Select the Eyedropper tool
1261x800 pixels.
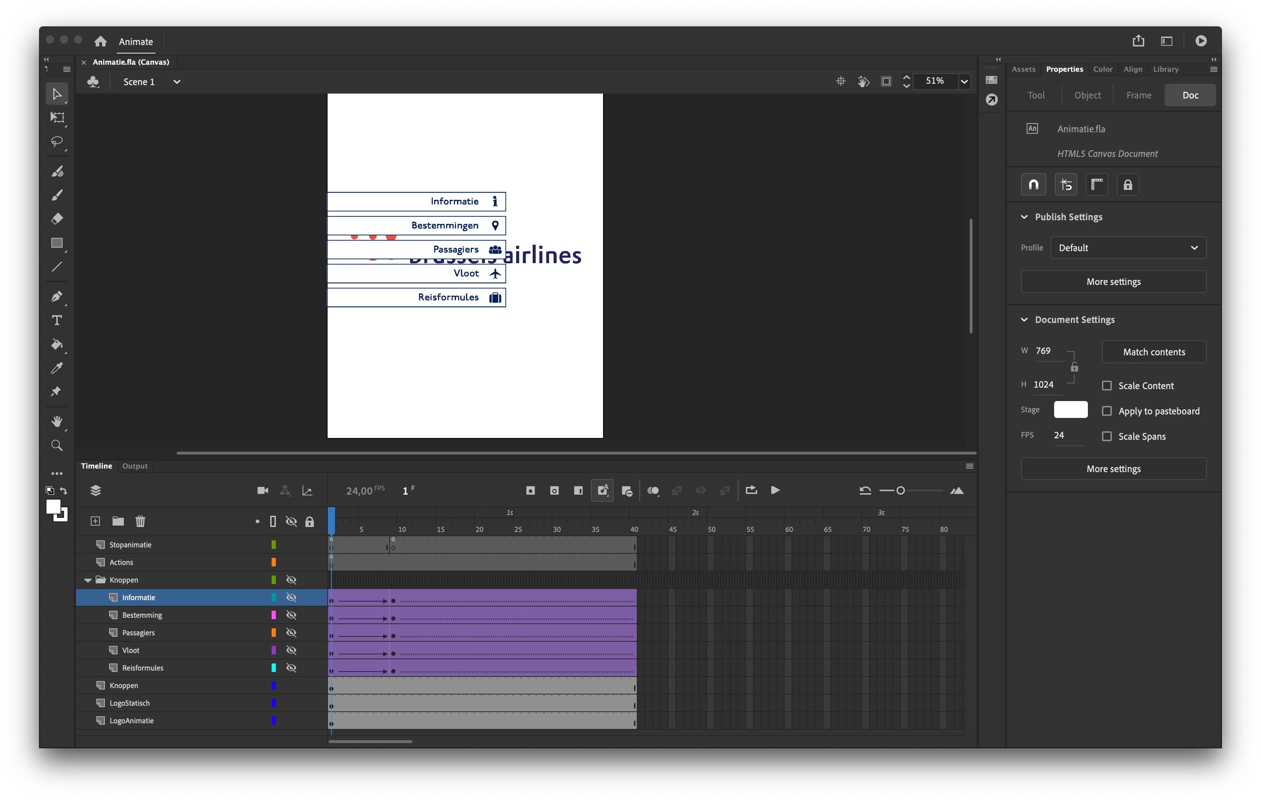57,368
